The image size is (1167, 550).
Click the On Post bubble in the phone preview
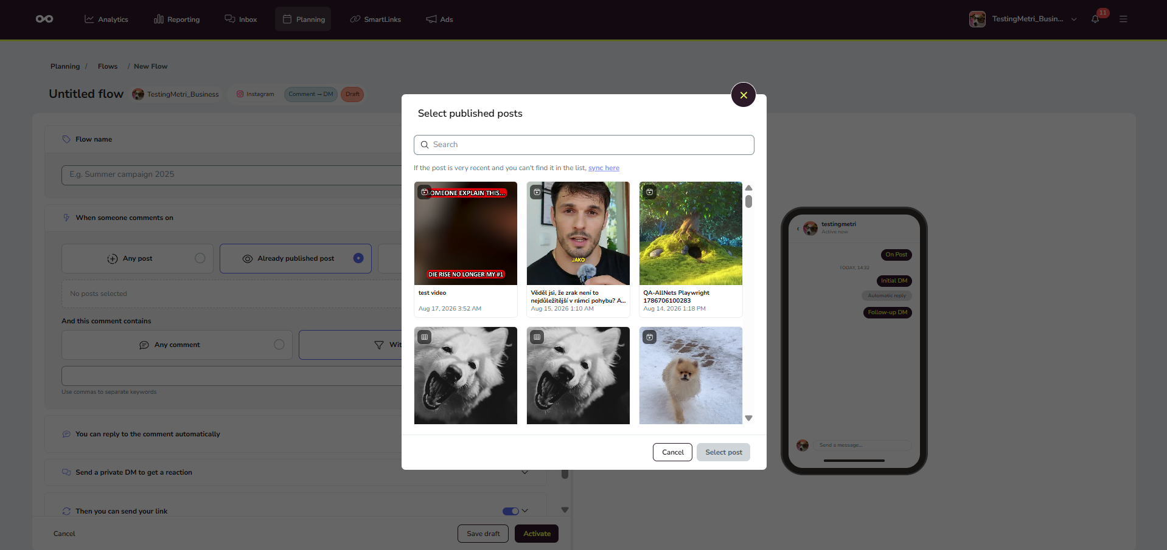tap(896, 255)
